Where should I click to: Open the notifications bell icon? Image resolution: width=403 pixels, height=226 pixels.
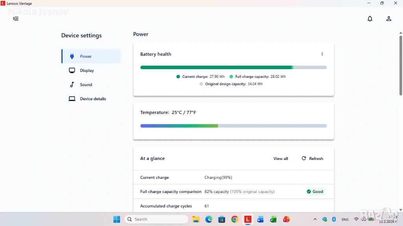370,18
